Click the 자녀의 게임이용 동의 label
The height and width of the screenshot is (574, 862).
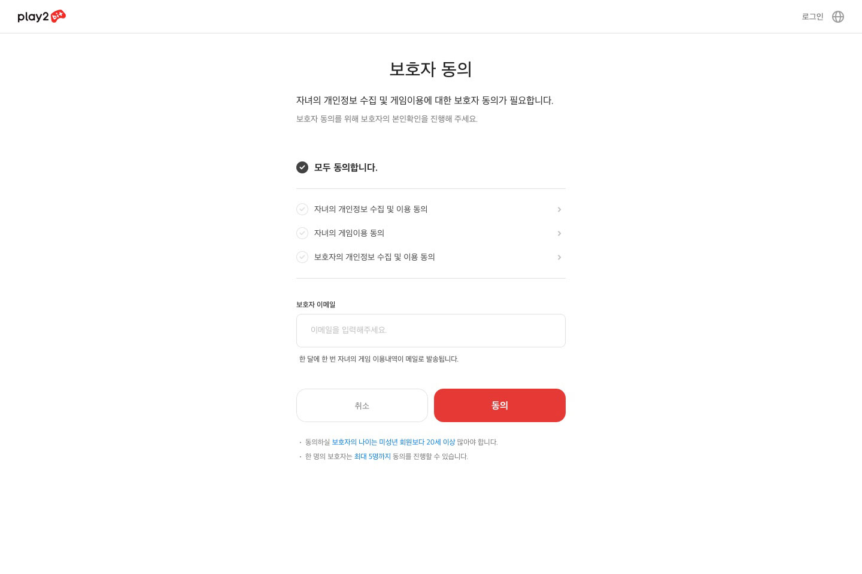[349, 233]
